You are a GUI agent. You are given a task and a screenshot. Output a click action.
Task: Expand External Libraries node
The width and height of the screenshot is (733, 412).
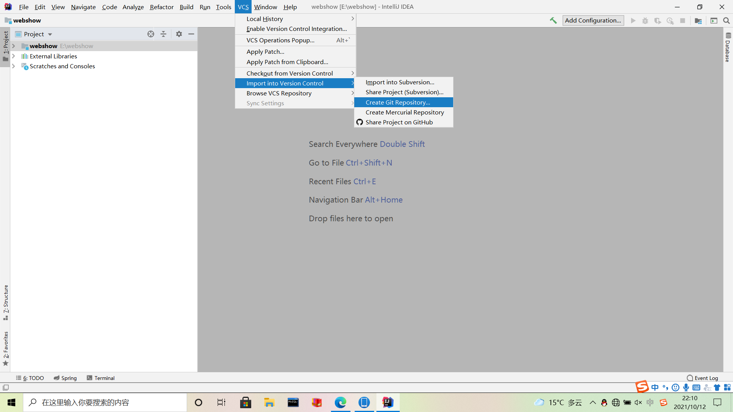tap(14, 56)
